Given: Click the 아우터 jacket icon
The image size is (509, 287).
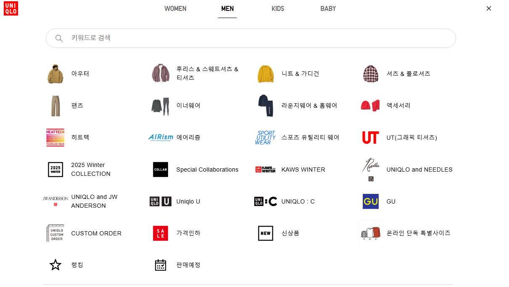Looking at the screenshot, I should coord(55,74).
